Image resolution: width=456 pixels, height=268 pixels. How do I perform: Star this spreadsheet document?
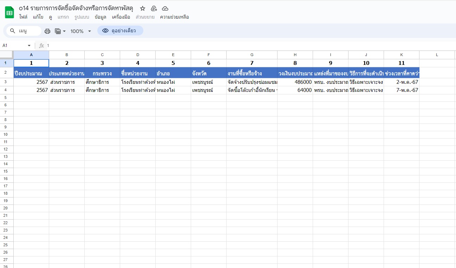[142, 8]
